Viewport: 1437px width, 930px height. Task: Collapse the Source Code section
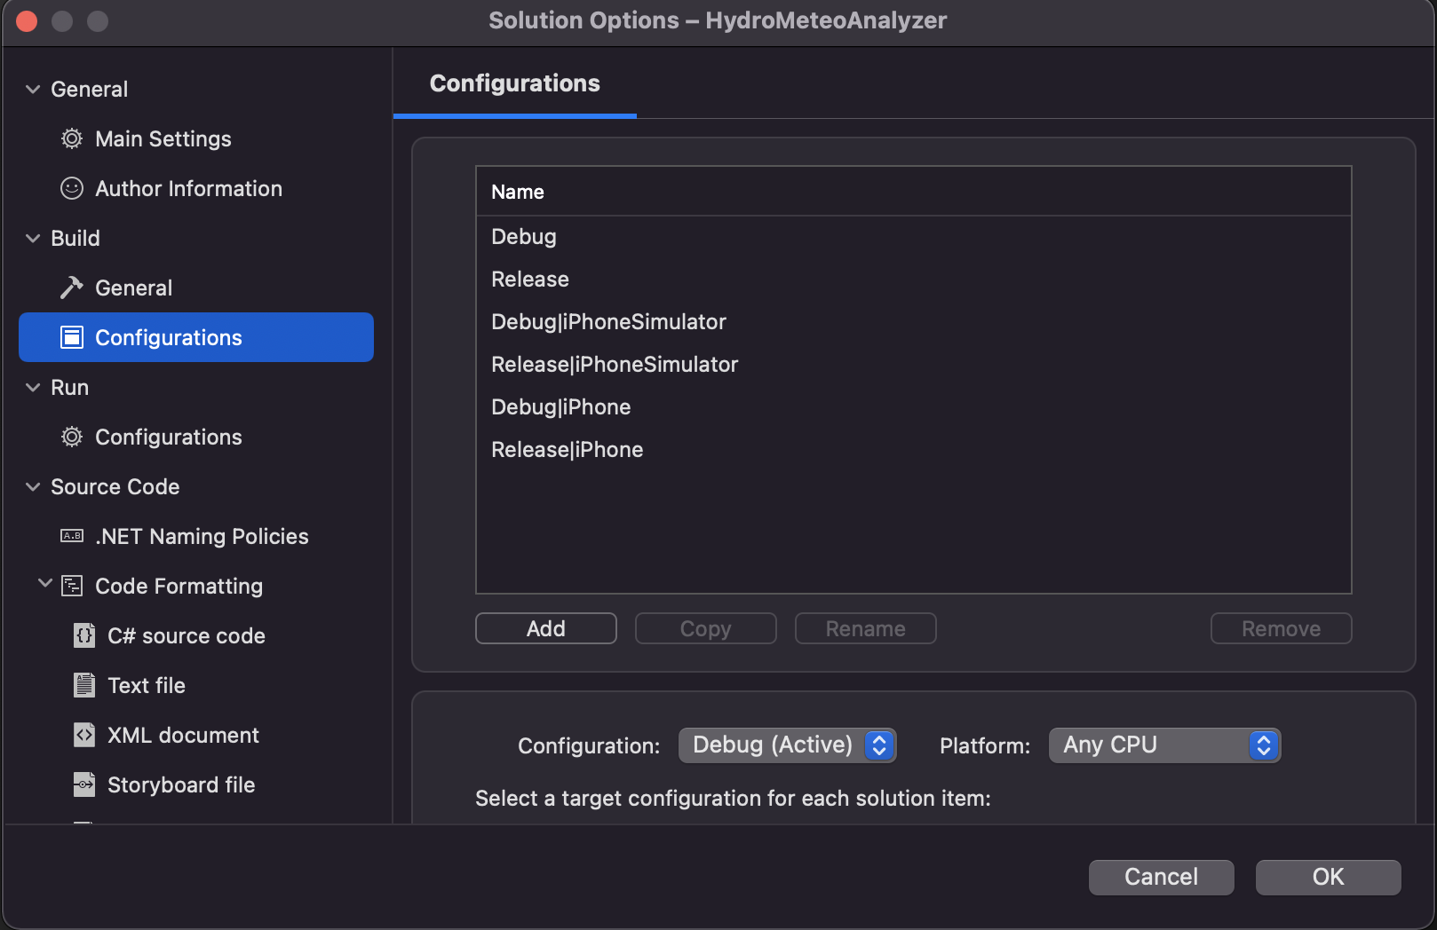pyautogui.click(x=34, y=487)
